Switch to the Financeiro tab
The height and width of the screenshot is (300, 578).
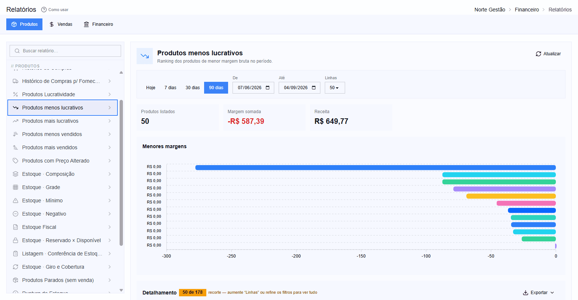(99, 24)
